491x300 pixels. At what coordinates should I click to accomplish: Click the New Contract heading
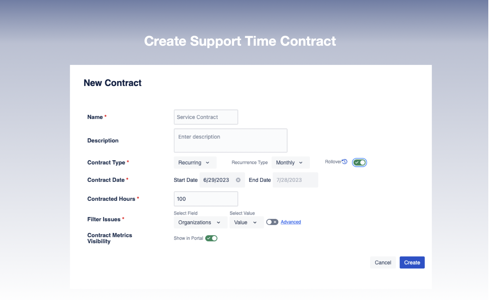pos(113,83)
